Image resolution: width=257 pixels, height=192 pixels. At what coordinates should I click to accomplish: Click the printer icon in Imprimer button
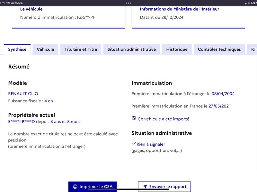75,187
